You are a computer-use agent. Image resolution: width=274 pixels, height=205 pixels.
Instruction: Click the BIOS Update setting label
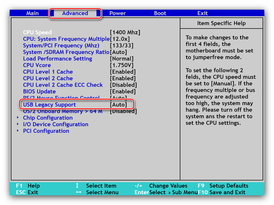pyautogui.click(x=39, y=91)
